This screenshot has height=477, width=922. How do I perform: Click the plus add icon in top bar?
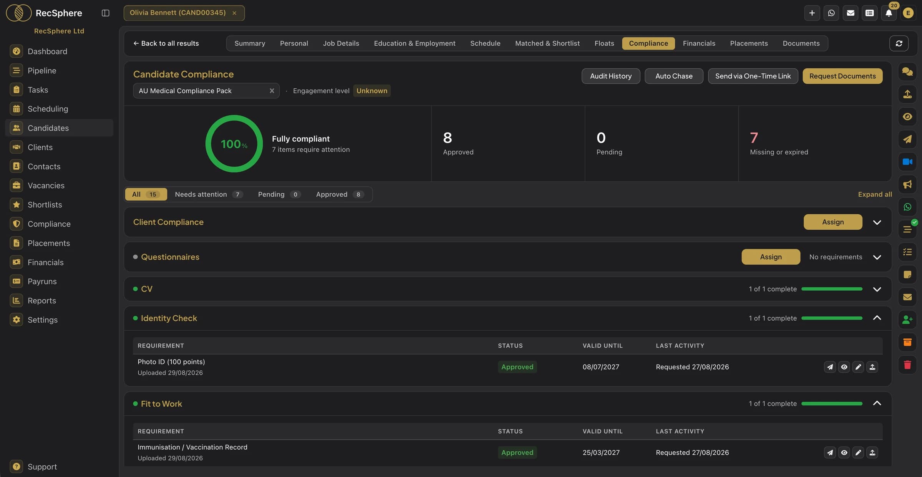(x=812, y=13)
